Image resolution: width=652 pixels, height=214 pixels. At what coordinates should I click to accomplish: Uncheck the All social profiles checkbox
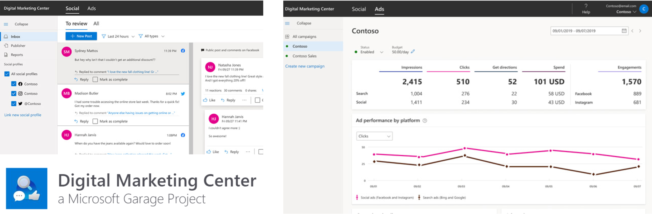point(7,74)
